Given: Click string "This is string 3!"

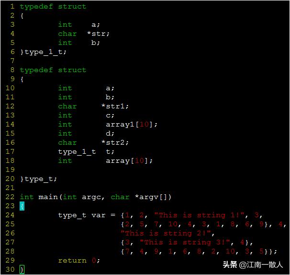Looking at the screenshot, I should (x=185, y=243).
